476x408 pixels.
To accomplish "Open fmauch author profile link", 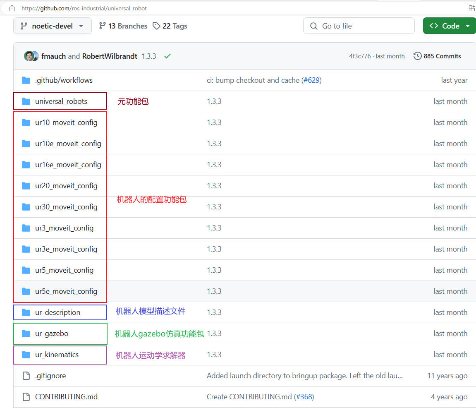I will click(x=53, y=56).
